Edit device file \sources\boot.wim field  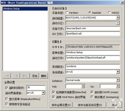coord(93,28)
